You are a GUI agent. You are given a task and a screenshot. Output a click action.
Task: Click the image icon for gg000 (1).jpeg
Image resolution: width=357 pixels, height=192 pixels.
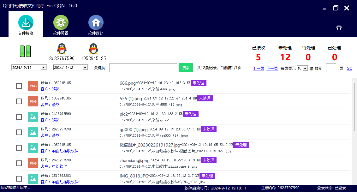(x=33, y=132)
